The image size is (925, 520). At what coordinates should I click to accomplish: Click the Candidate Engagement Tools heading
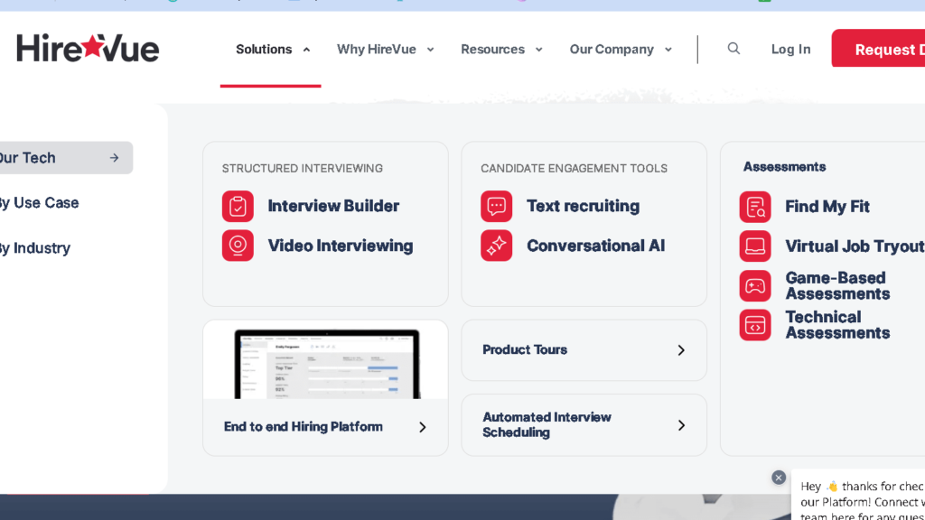click(574, 168)
